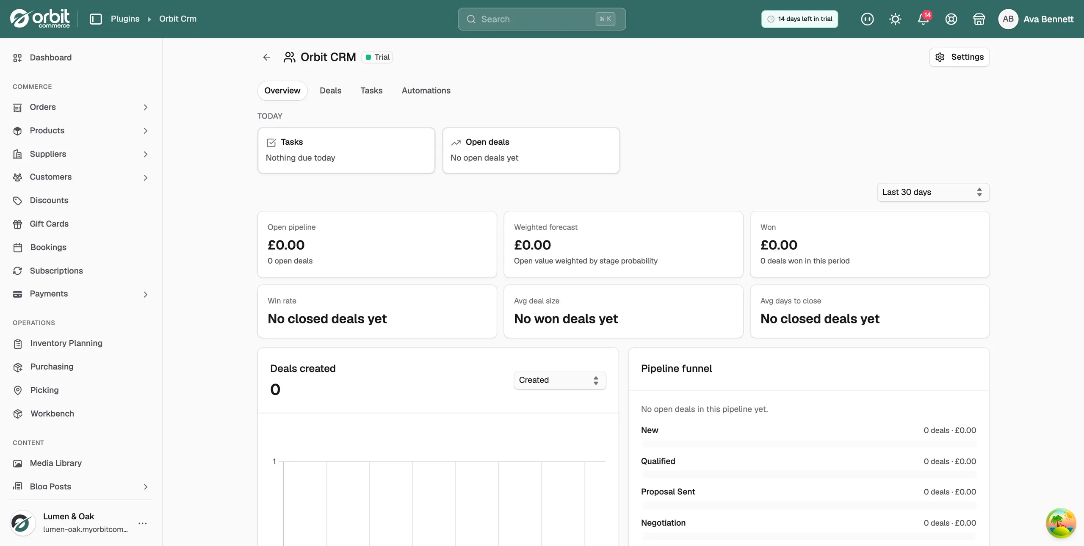Click the AB user avatar
The image size is (1084, 546).
[1008, 19]
